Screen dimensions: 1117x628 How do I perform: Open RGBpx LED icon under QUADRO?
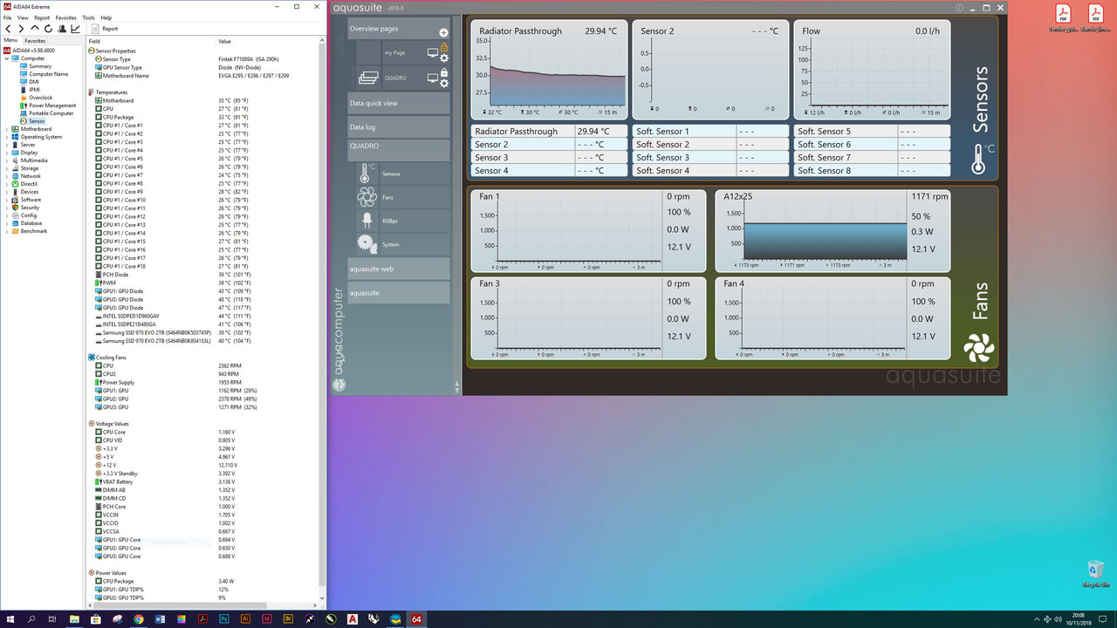coord(367,221)
